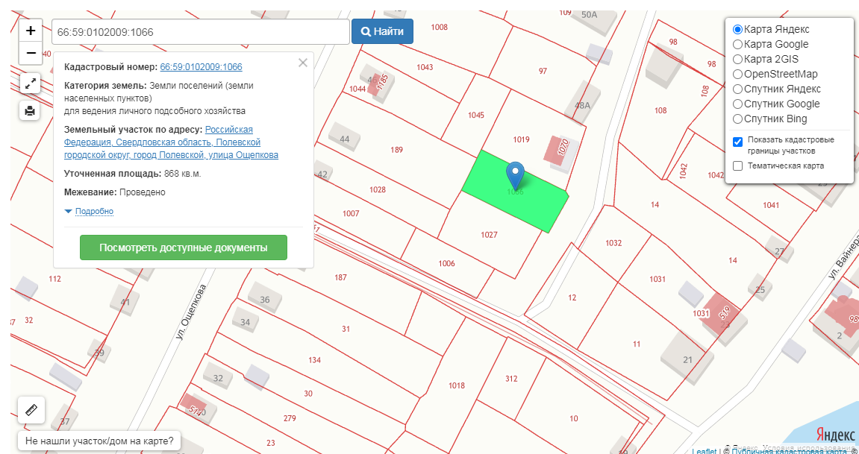Print the map with printer icon
The height and width of the screenshot is (454, 859).
coord(31,111)
